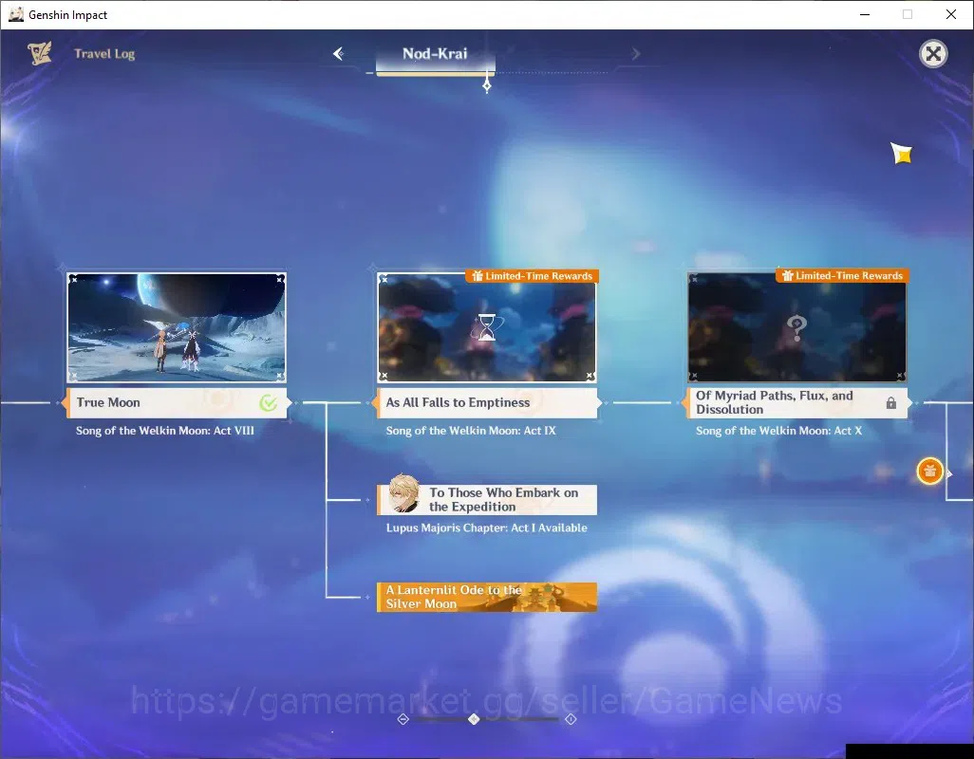This screenshot has width=974, height=759.
Task: Minimize the Genshin Impact window
Action: [x=865, y=14]
